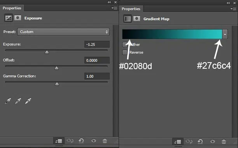
Task: Click the Gradient Map panel resize grip
Action: coord(235,143)
